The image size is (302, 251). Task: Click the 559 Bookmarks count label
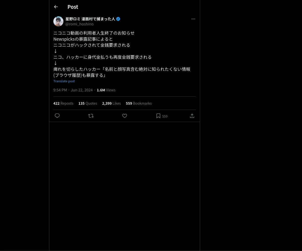click(x=139, y=103)
